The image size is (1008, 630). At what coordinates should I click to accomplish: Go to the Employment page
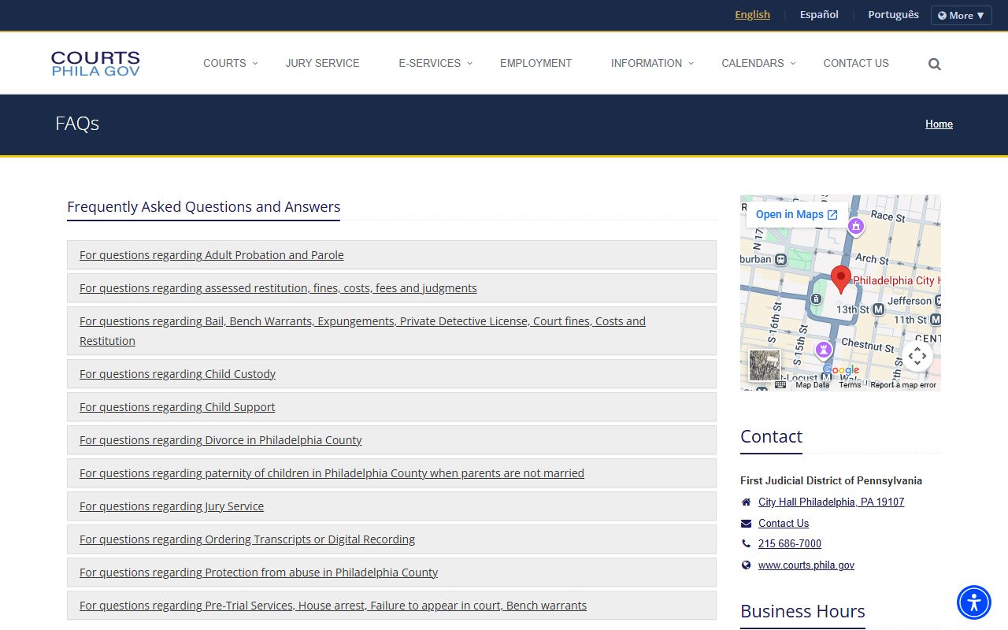(535, 63)
